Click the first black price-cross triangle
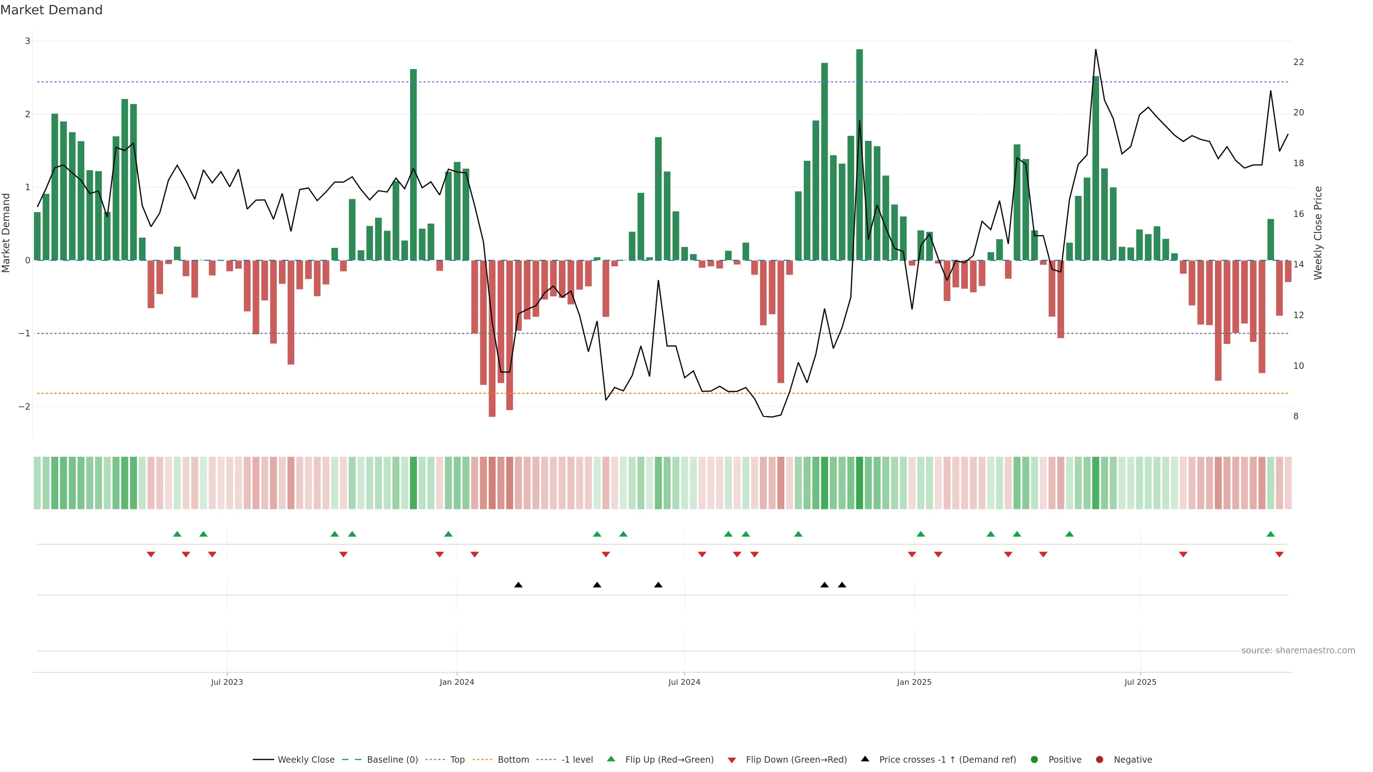This screenshot has height=772, width=1373. pos(518,585)
